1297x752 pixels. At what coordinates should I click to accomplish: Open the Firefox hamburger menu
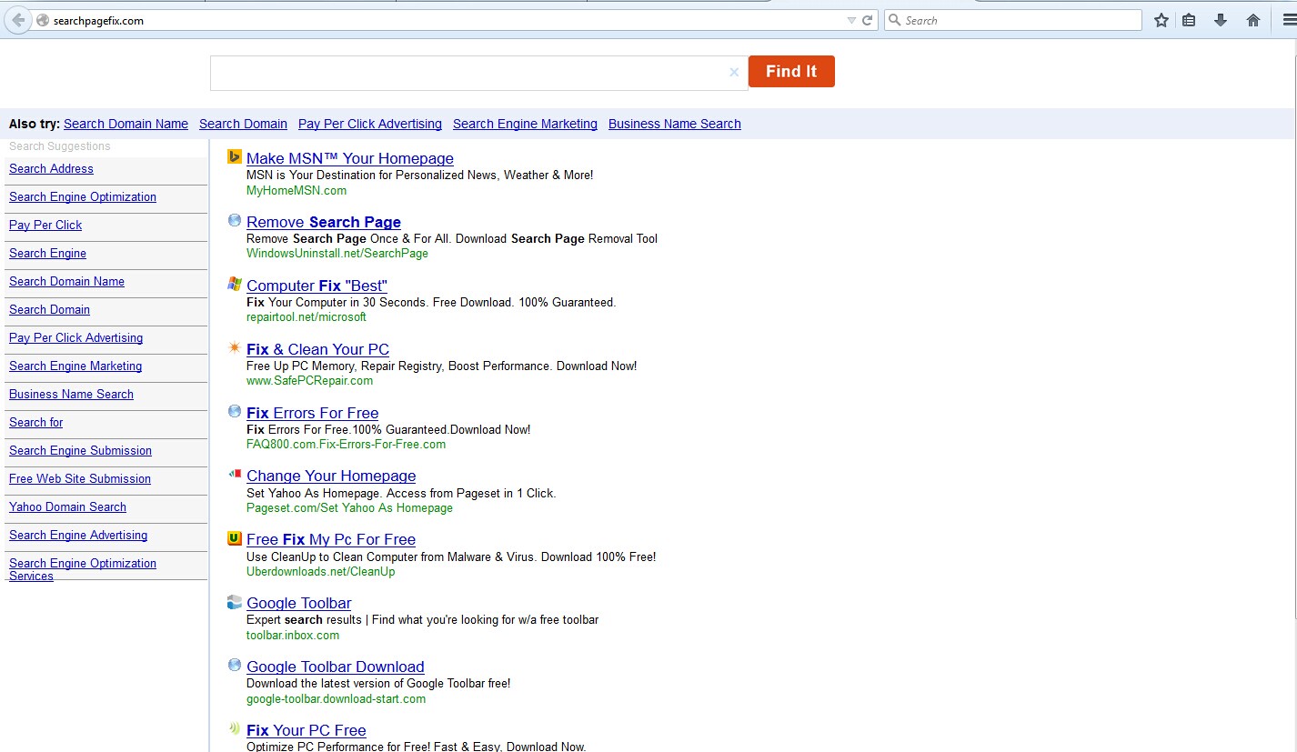[1289, 20]
